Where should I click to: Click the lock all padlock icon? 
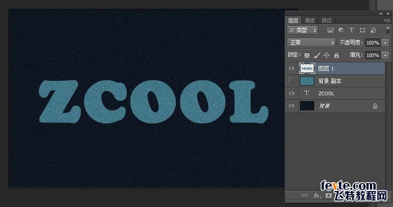[336, 55]
